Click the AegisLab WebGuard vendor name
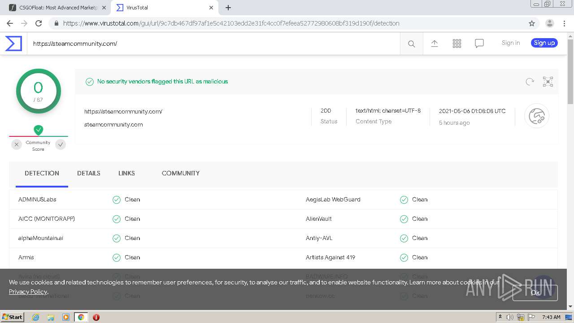Image resolution: width=574 pixels, height=323 pixels. pyautogui.click(x=333, y=200)
